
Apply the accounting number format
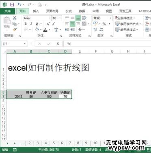[x=95, y=24]
